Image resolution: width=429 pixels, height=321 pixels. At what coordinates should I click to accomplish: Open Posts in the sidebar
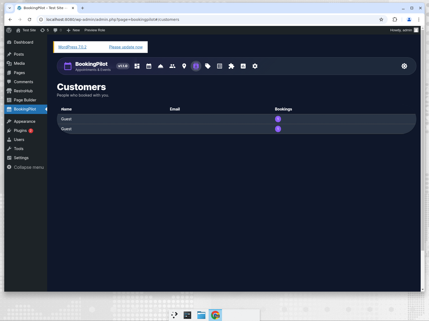[26, 54]
